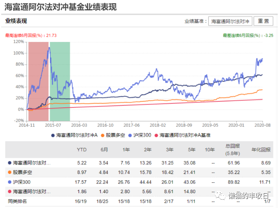The image size is (278, 208).
Task: Click the benchmark row 5年 value 14.80
Action: coord(189,192)
